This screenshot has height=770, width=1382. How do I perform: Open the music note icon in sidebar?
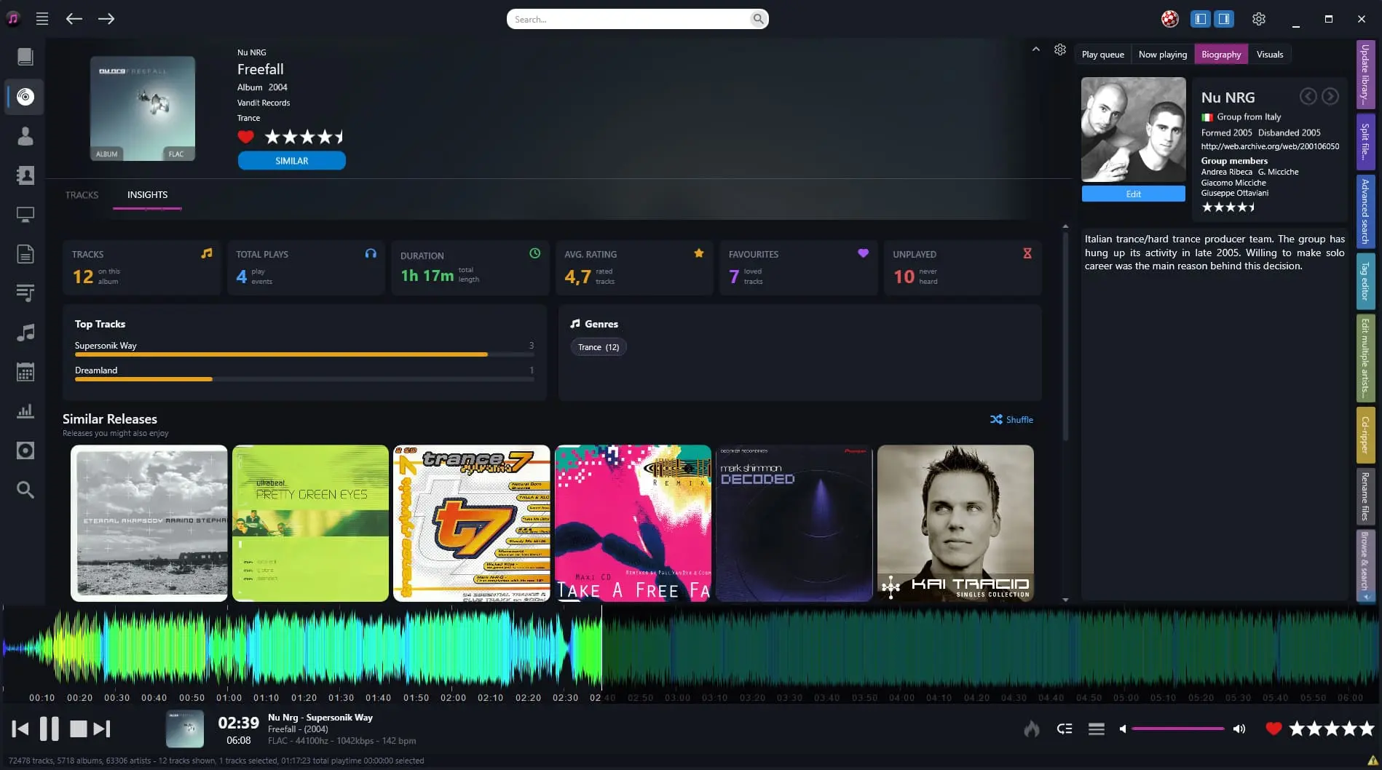25,333
